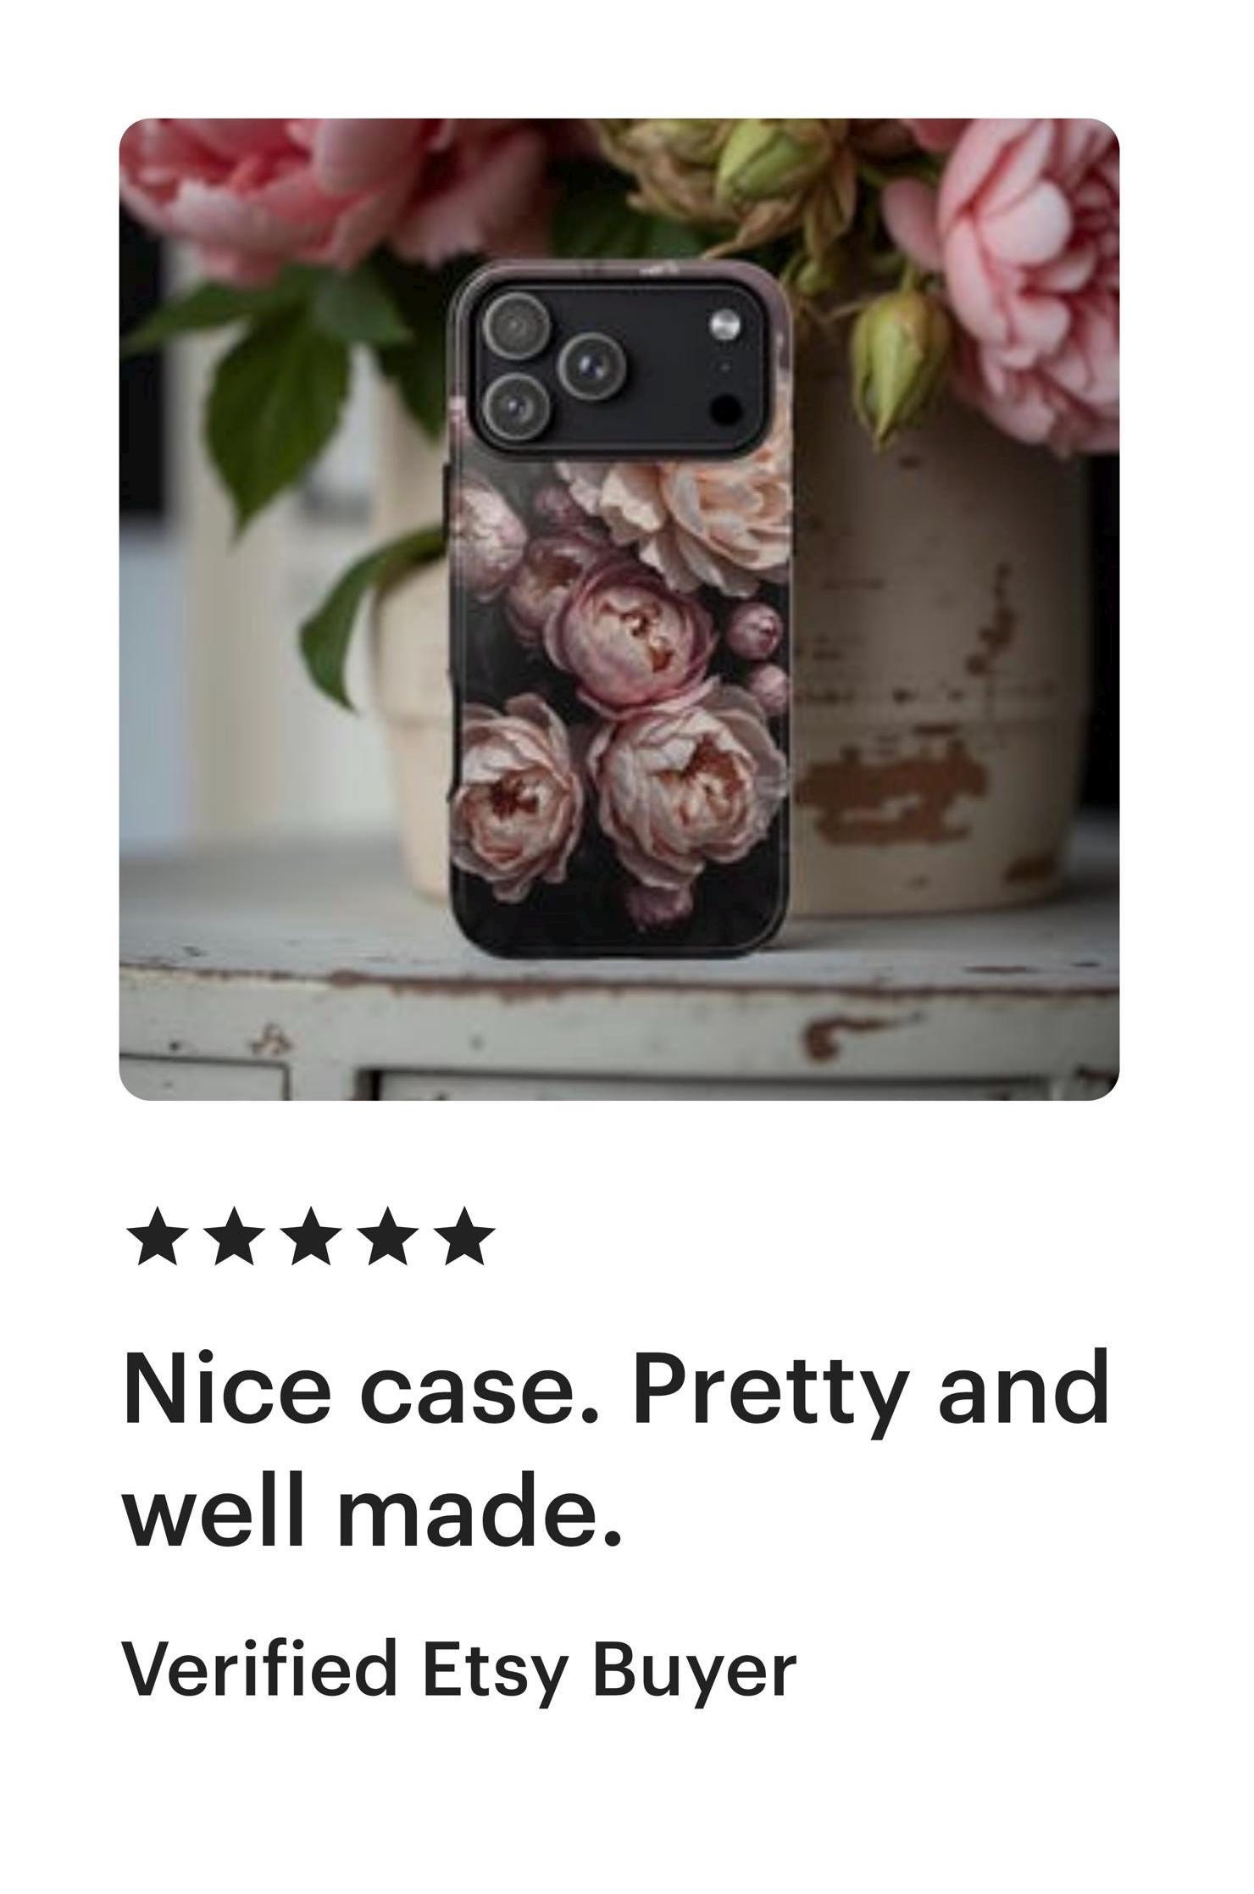Click the top-left camera lens on the phone

click(x=513, y=325)
